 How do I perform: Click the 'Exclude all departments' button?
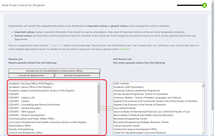click(x=77, y=76)
